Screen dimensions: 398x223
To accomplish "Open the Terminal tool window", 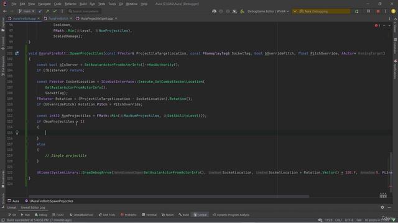I will (x=149, y=215).
